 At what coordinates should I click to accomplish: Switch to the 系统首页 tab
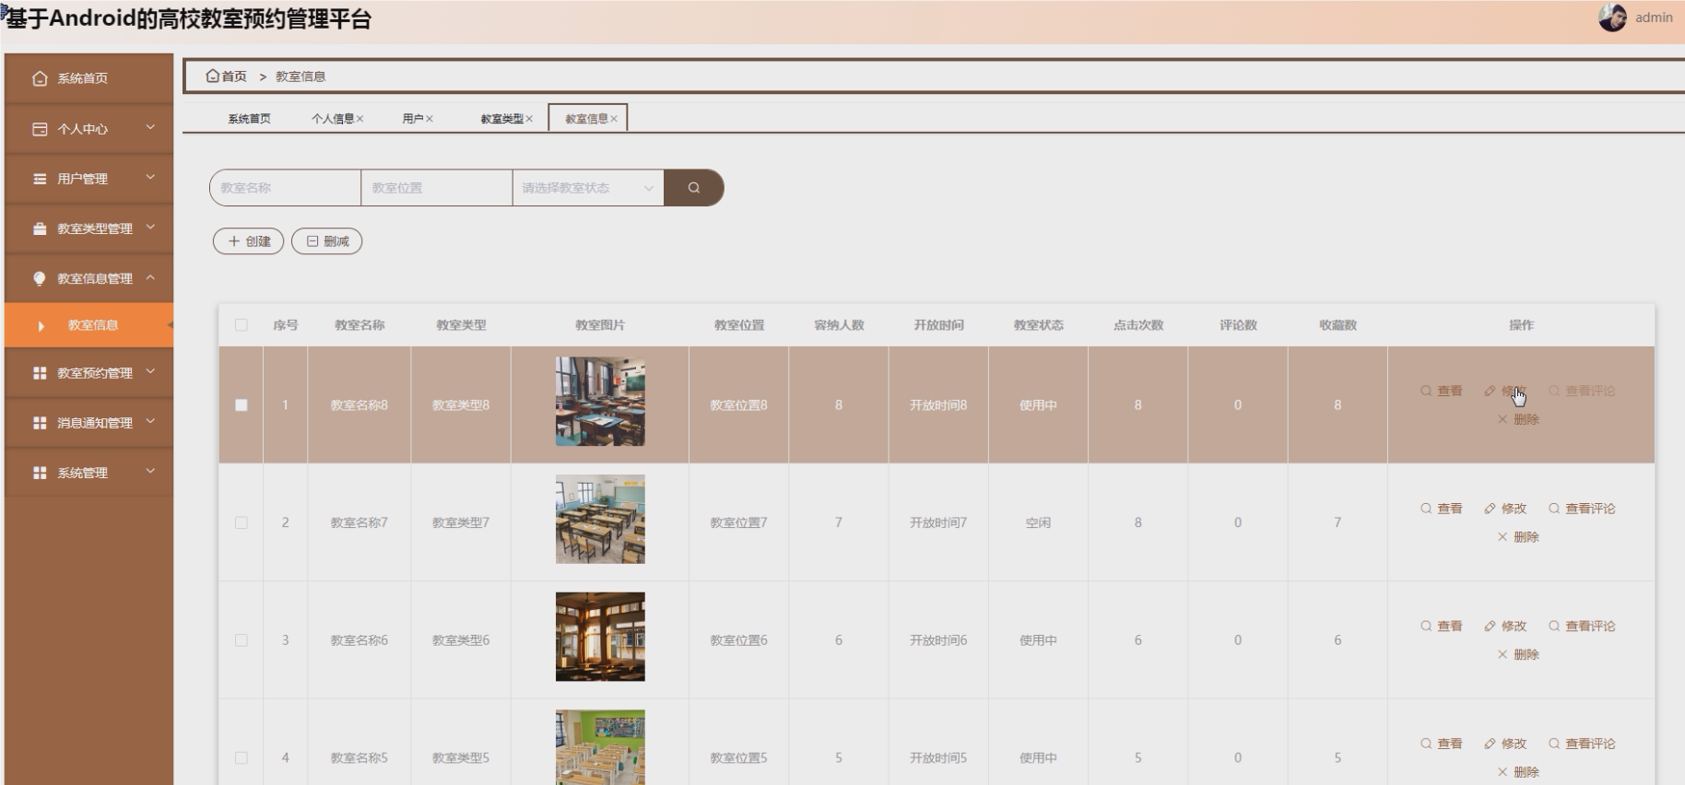coord(250,119)
